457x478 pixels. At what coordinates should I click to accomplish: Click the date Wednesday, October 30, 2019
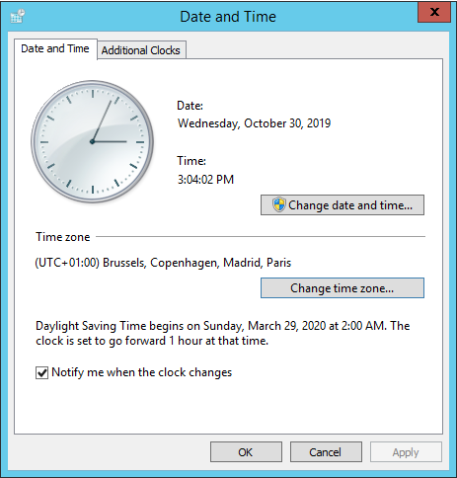pyautogui.click(x=255, y=123)
